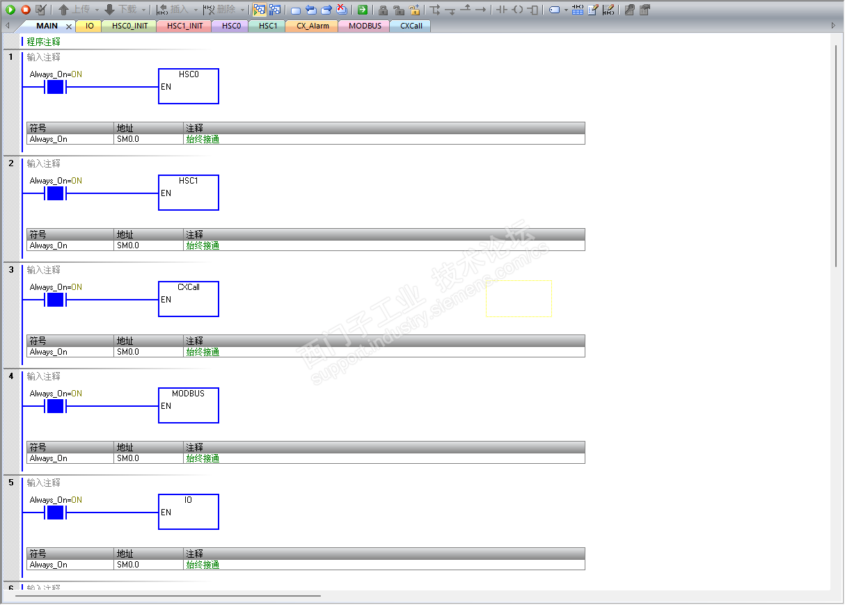Toggle the highlighted program status monitor icon
The width and height of the screenshot is (845, 605).
pyautogui.click(x=259, y=10)
